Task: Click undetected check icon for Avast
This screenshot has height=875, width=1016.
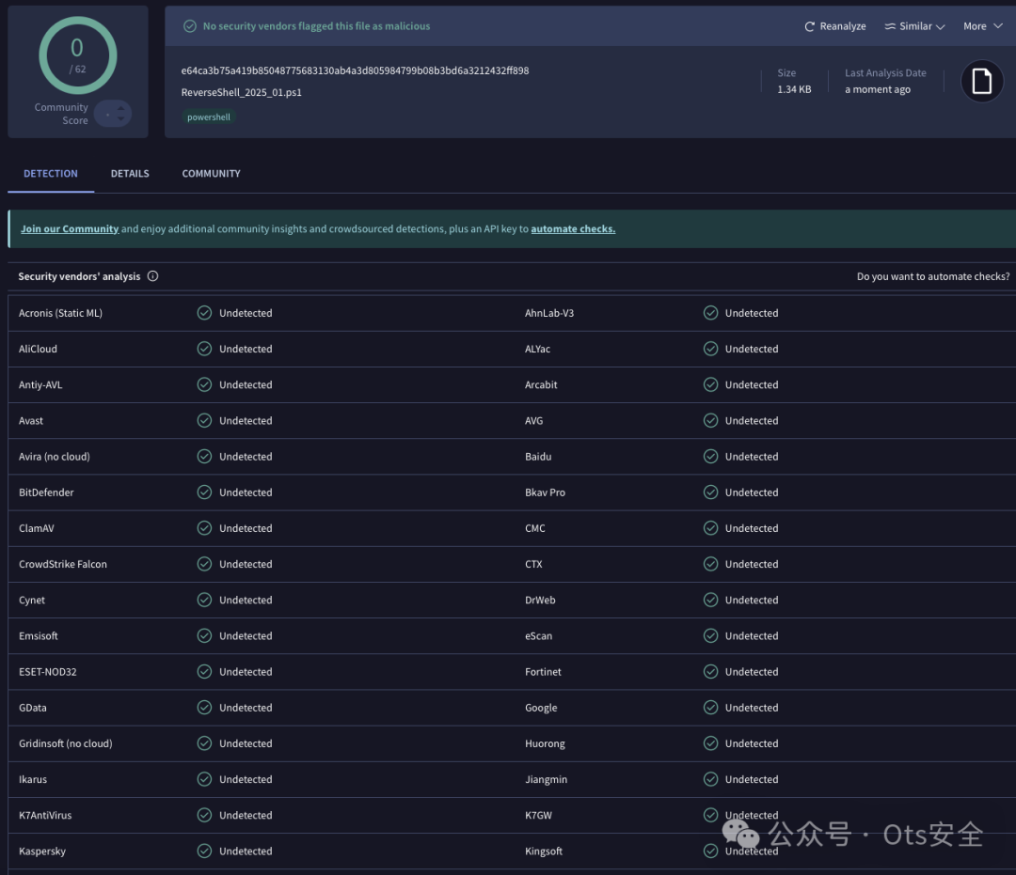Action: 204,421
